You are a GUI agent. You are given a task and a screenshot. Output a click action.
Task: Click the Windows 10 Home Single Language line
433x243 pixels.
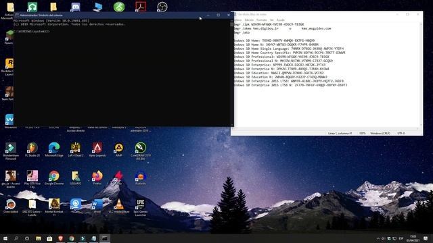(x=289, y=49)
